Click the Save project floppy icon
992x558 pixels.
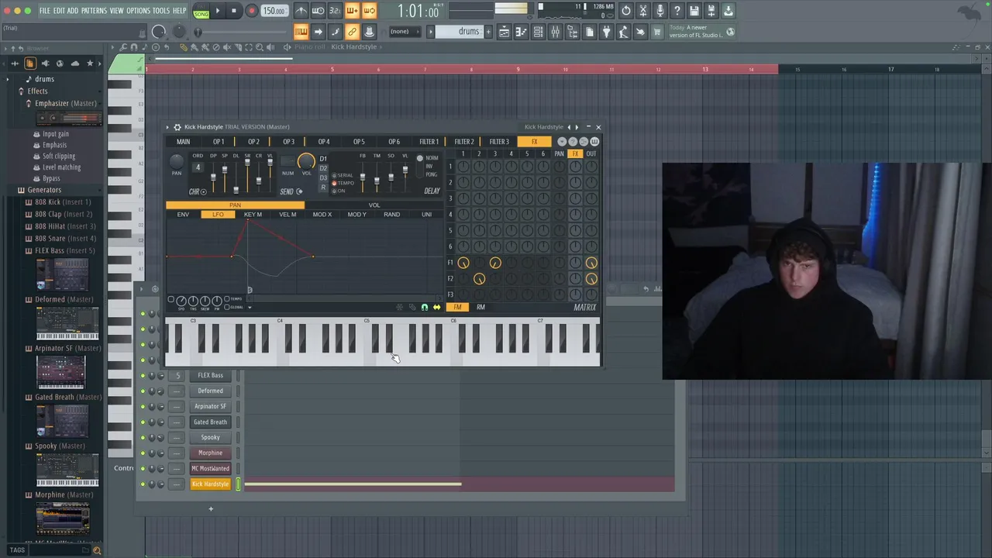694,11
